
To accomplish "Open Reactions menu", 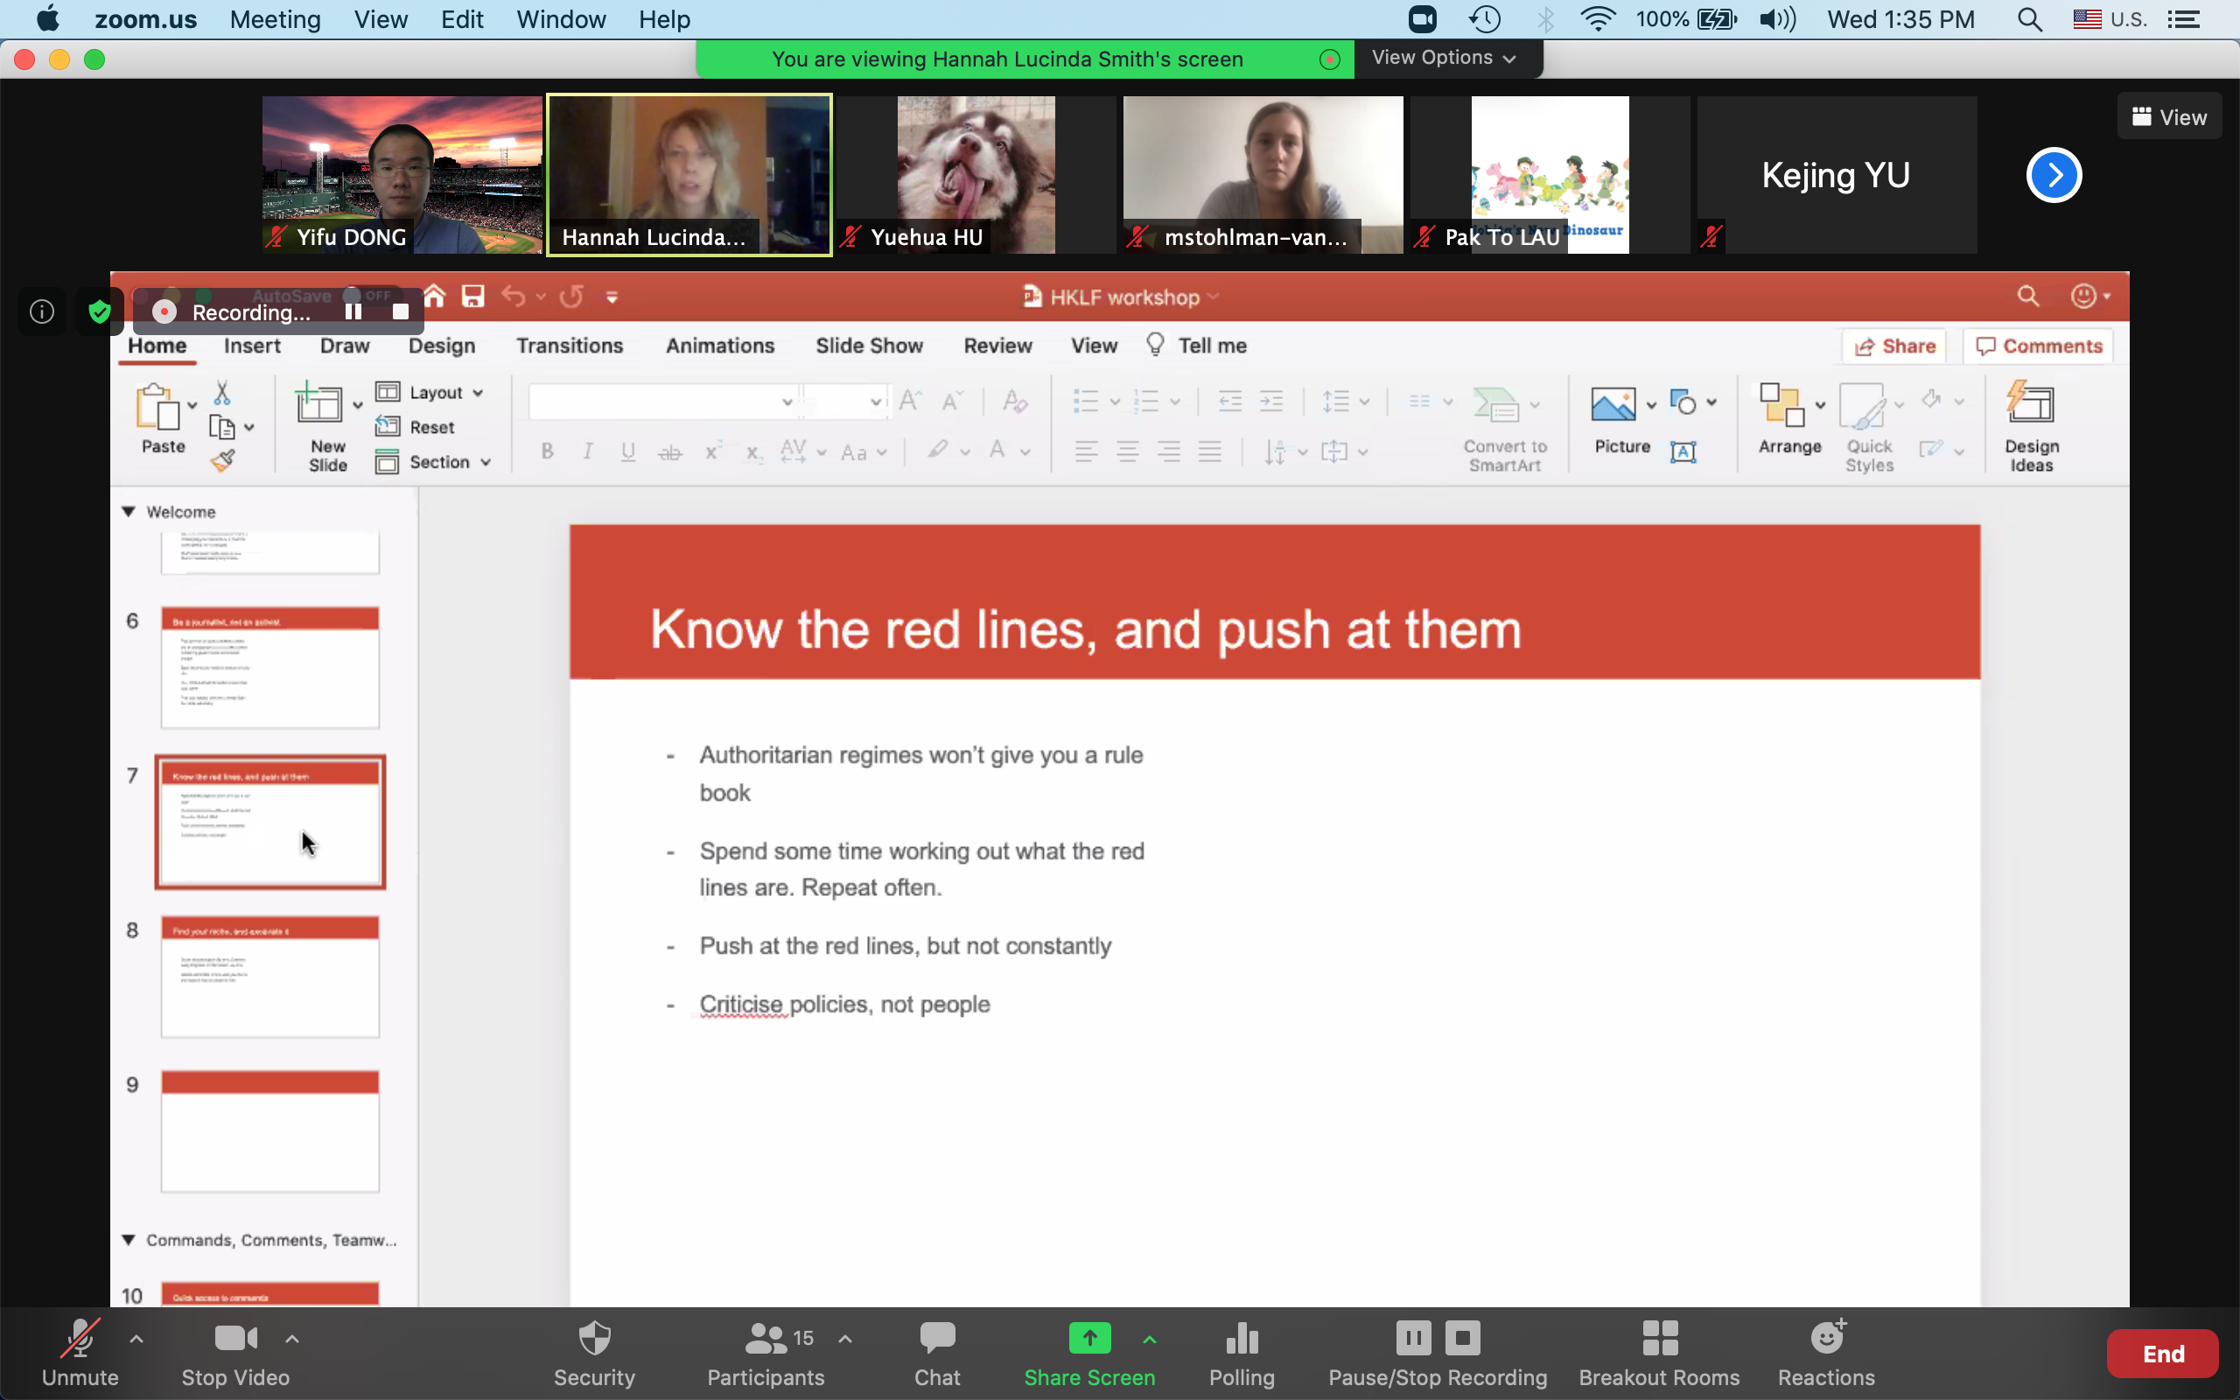I will 1826,1354.
